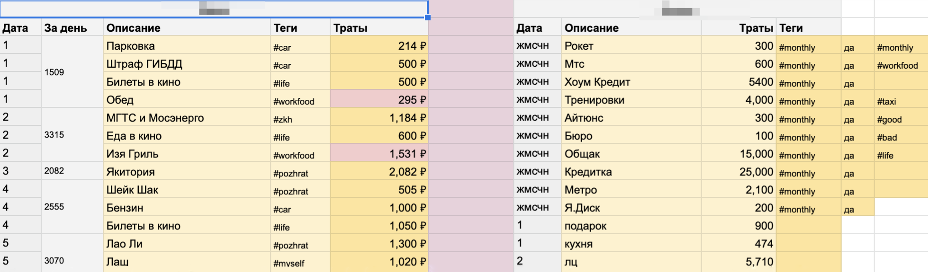Screen dimensions: 928x272
Task: Select the Якитория cell
Action: pos(187,171)
